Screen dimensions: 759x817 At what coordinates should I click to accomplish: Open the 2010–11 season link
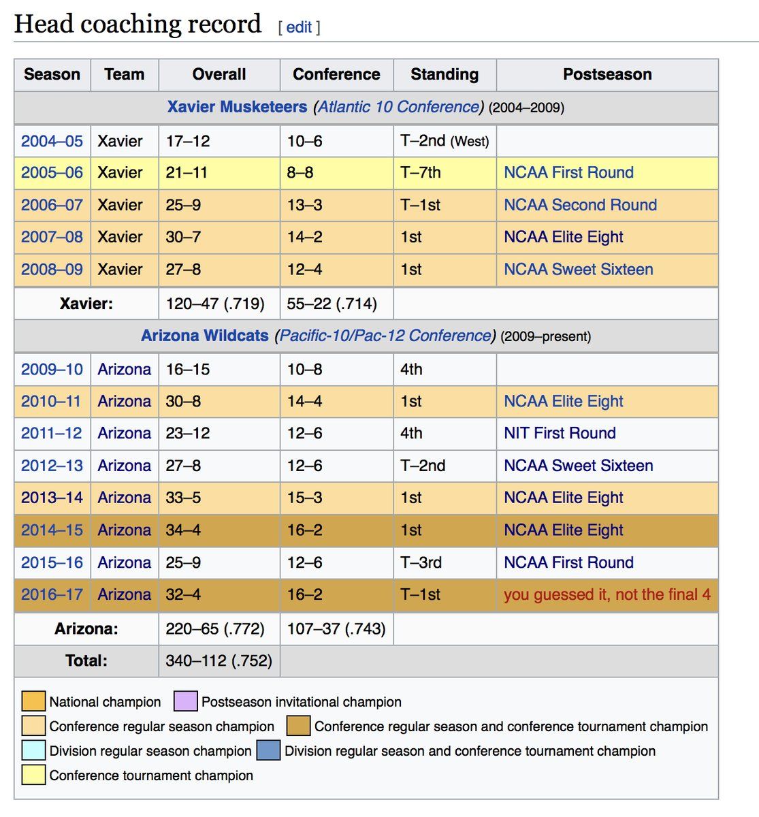pos(51,401)
